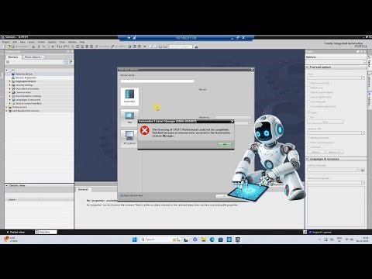Screen dimensions: 372x279
Task: Switch to the Plant objects tab
Action: tap(34, 57)
